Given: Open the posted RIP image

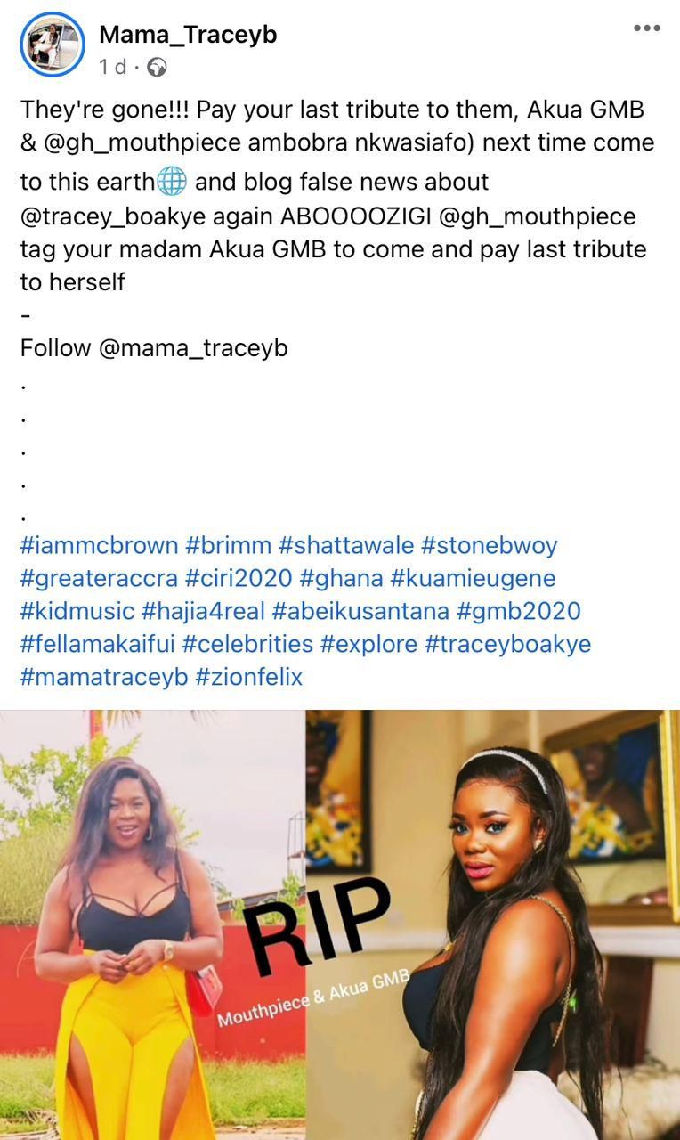Looking at the screenshot, I should (340, 924).
